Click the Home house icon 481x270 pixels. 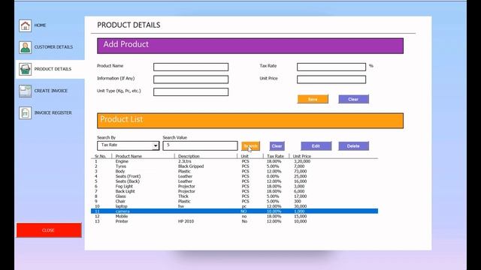pyautogui.click(x=25, y=25)
